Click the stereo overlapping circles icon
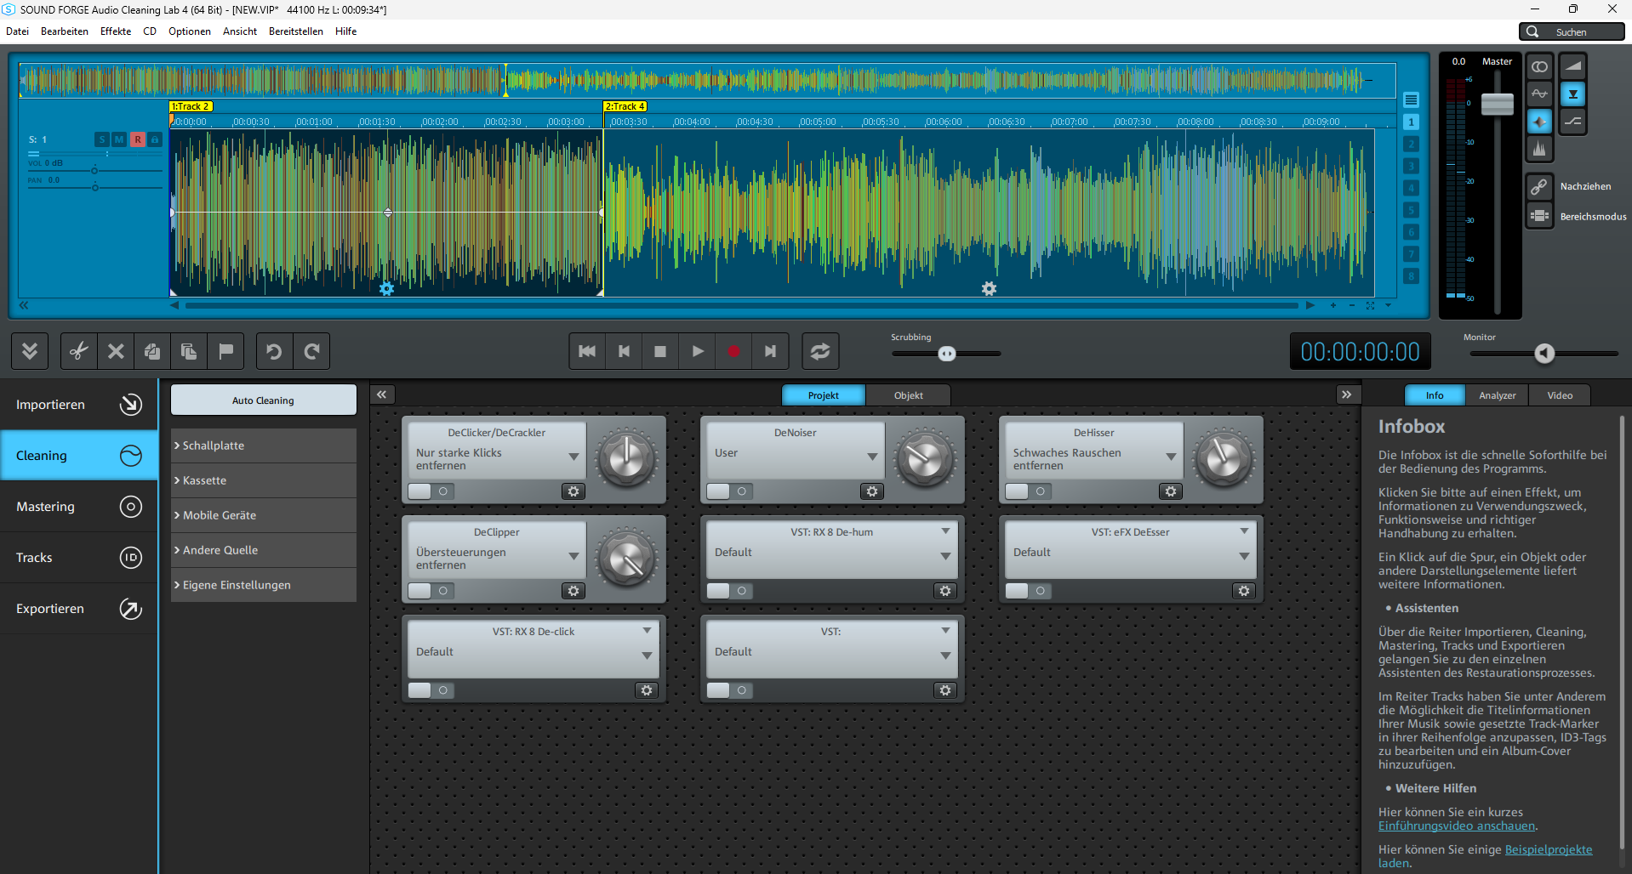This screenshot has height=874, width=1632. [x=1539, y=66]
